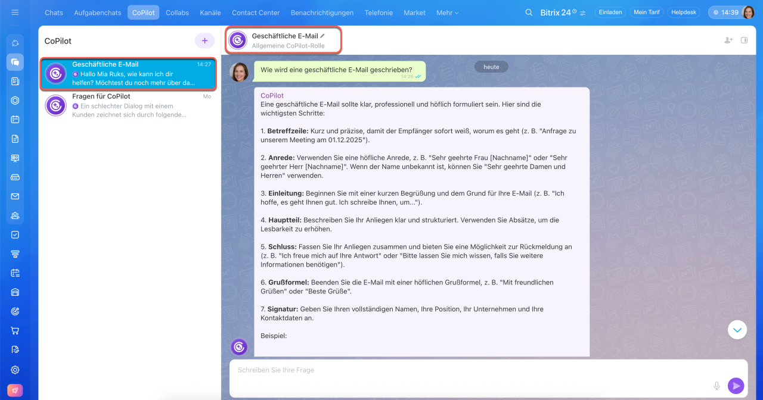763x400 pixels.
Task: Click the heute date pill
Action: tap(491, 67)
